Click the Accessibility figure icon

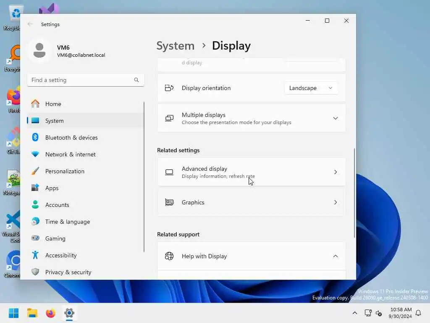click(x=35, y=255)
